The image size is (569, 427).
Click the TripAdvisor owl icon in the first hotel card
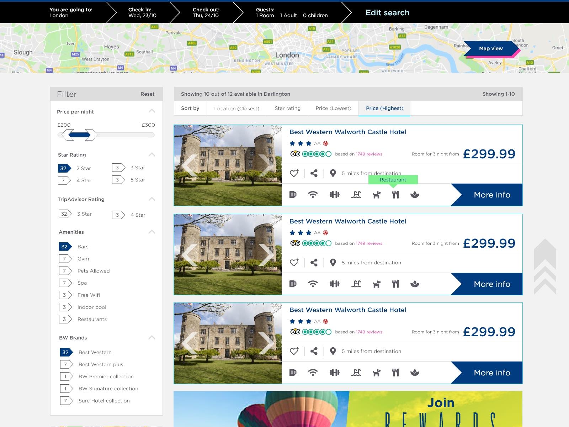[x=295, y=154]
